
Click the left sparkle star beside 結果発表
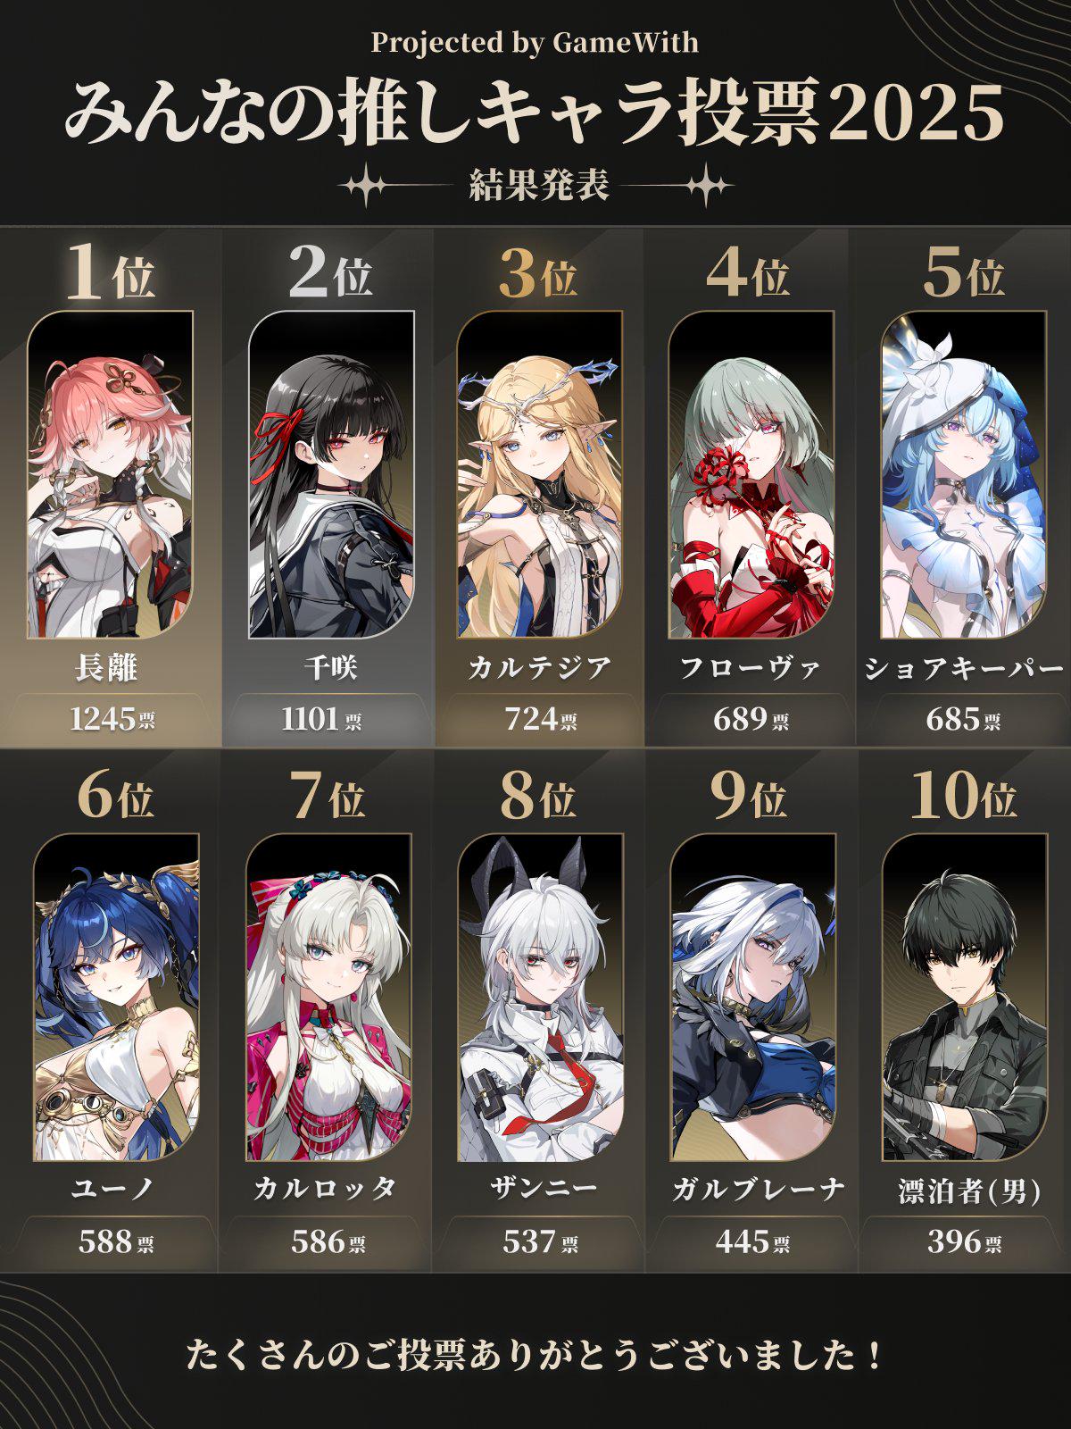coord(367,186)
